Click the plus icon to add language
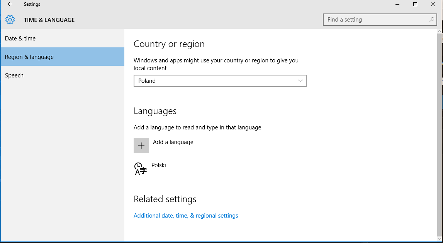443x243 pixels. [x=141, y=146]
